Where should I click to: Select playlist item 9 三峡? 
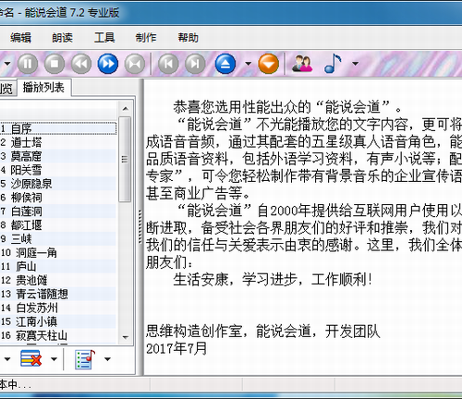58,239
